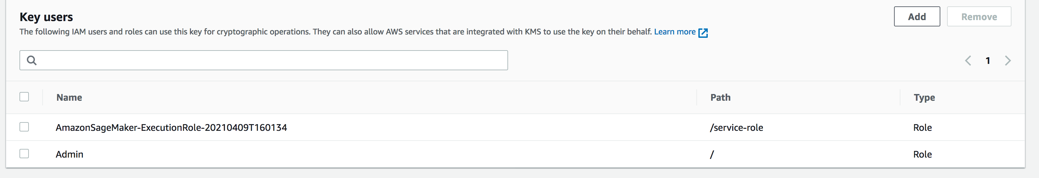Click the Role type cell in Admin row
This screenshot has width=1039, height=178.
(x=923, y=154)
